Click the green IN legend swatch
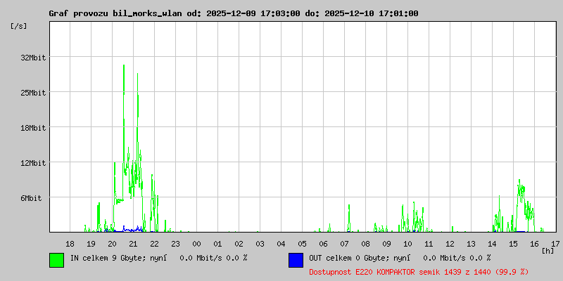 click(57, 260)
